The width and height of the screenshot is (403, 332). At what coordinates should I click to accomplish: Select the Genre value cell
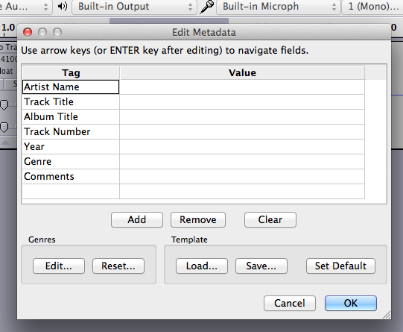(242, 162)
